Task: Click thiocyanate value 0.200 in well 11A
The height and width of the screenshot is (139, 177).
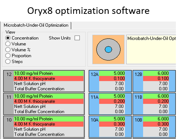Action: (112, 101)
